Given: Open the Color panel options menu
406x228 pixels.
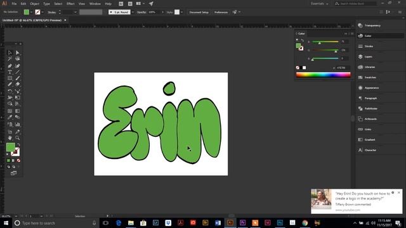Looking at the screenshot, I should tap(352, 34).
